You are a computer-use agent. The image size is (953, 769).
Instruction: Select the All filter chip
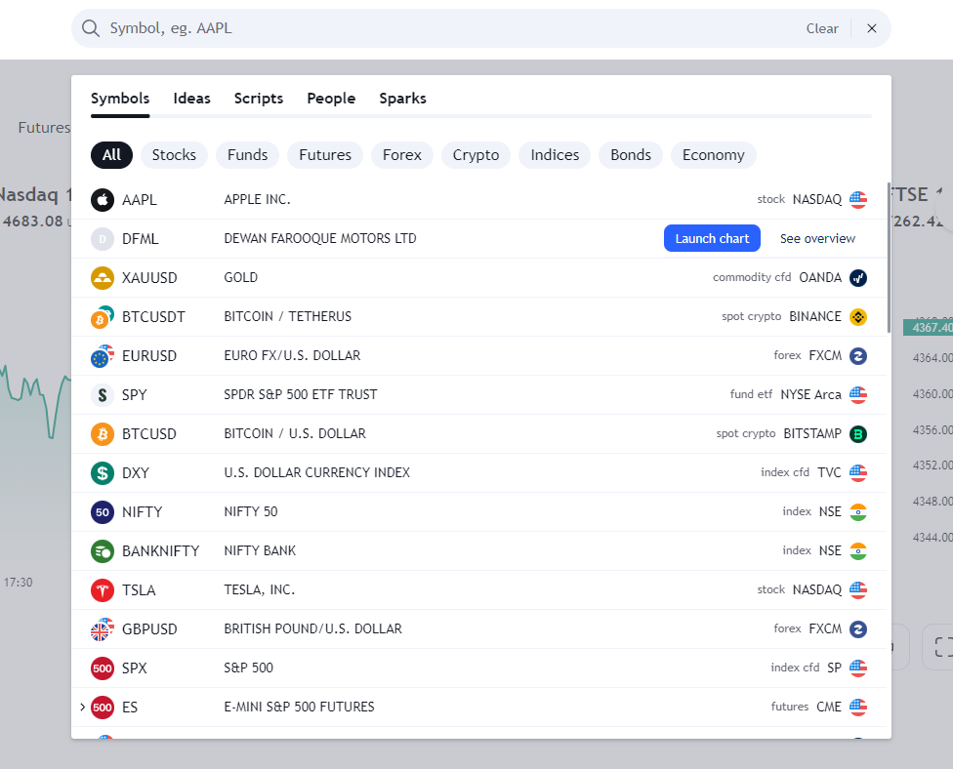(111, 155)
